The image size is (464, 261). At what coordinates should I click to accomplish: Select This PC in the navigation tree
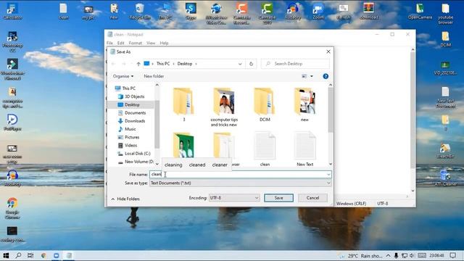tap(129, 88)
